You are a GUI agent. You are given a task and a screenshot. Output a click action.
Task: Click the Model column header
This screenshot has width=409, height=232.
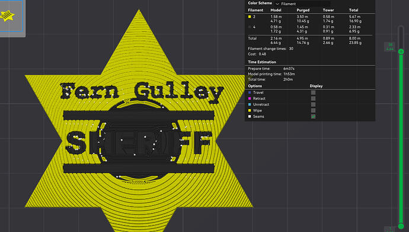pos(276,10)
